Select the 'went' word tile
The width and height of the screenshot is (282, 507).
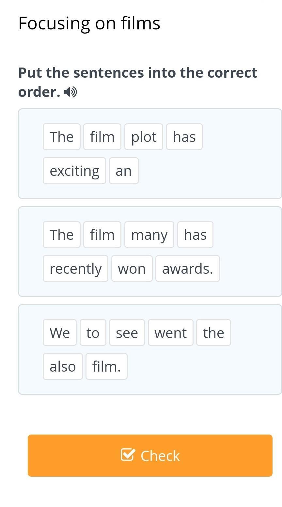pos(171,332)
